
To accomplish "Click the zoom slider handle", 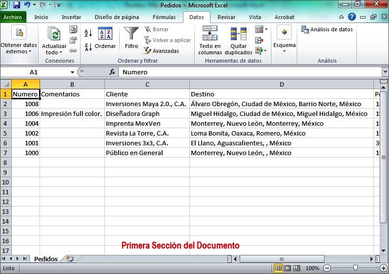I will [355, 268].
